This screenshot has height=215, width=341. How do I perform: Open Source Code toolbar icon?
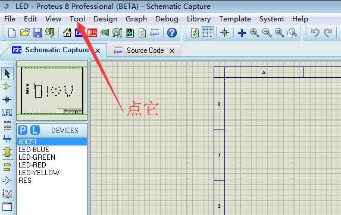click(155, 33)
